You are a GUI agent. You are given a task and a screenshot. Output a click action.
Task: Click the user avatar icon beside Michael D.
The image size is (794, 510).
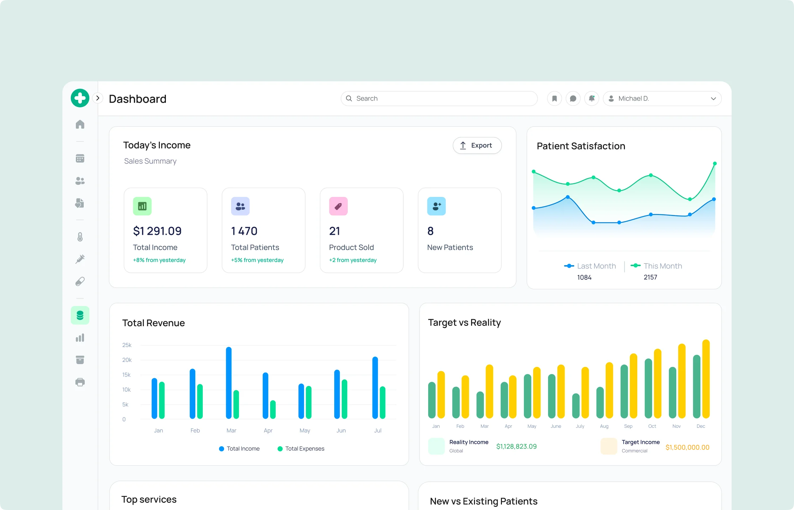pyautogui.click(x=611, y=98)
